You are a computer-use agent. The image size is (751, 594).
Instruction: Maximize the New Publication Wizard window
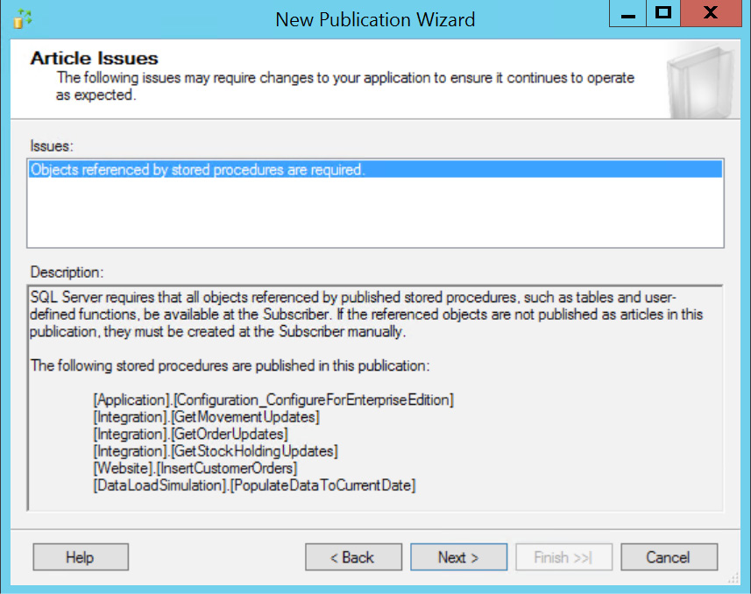tap(663, 13)
